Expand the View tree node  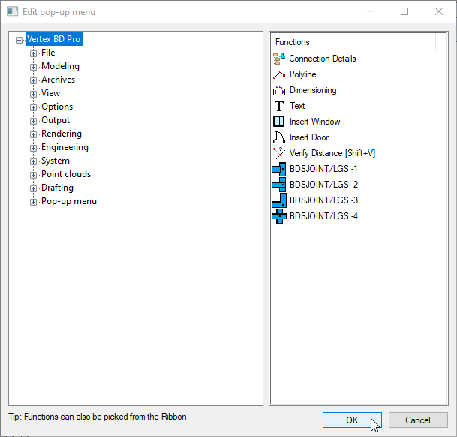coord(33,94)
